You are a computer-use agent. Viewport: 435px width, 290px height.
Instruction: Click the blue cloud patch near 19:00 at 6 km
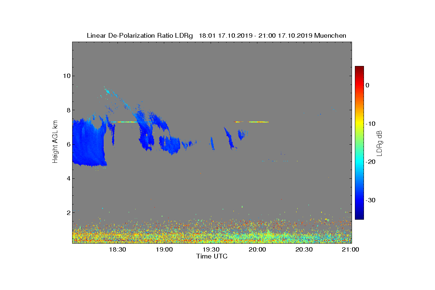pos(170,144)
